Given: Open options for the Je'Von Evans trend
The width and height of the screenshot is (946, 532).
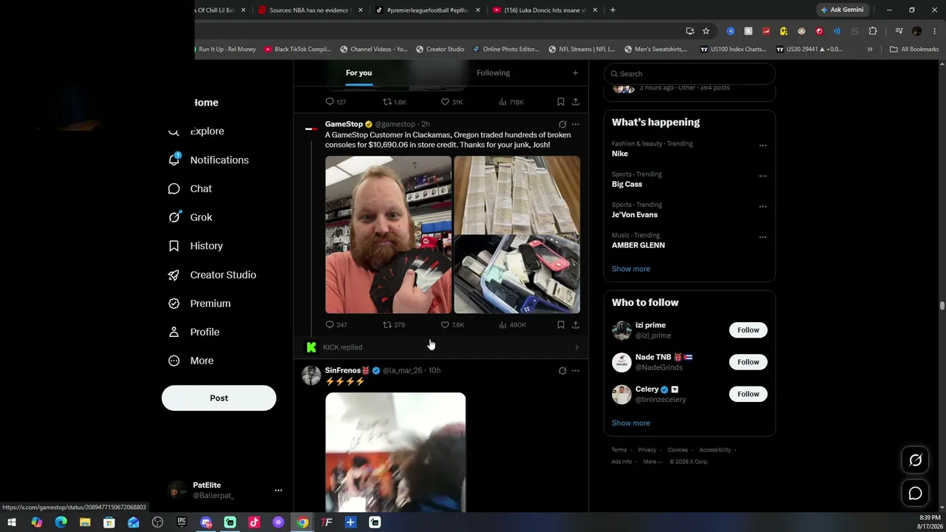Looking at the screenshot, I should [x=763, y=207].
